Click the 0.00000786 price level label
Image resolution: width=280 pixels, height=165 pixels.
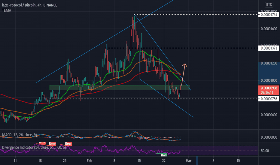click(269, 99)
